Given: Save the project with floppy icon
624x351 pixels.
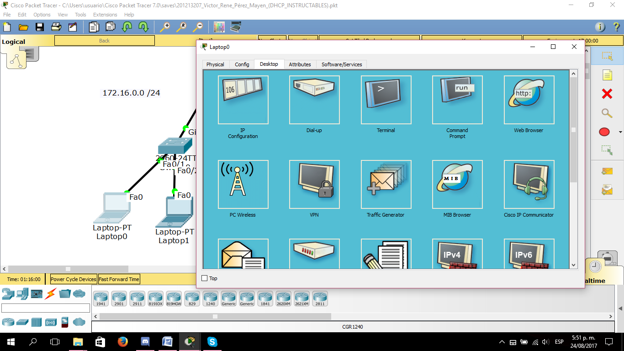Looking at the screenshot, I should (40, 27).
